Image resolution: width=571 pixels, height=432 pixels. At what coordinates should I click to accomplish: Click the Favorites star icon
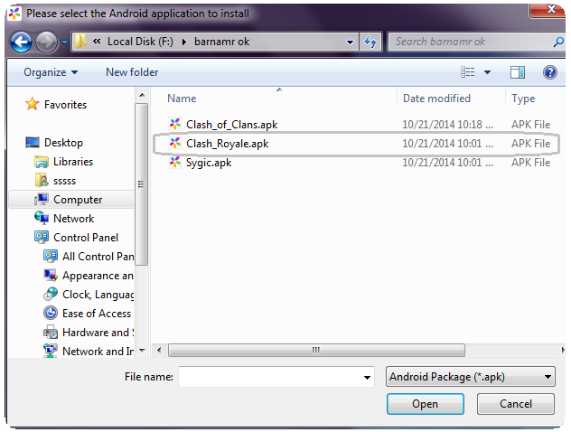coord(32,104)
